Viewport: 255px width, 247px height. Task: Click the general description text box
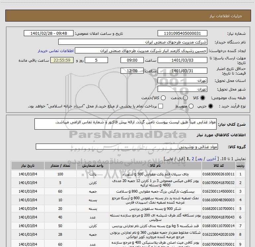coord(126,124)
